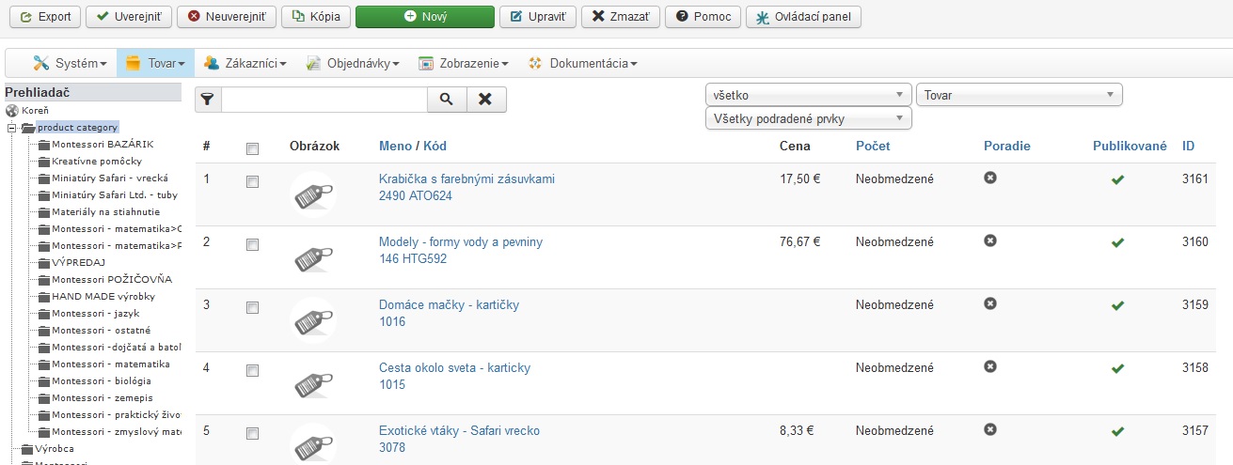Click the filter funnel icon
Viewport: 1233px width, 465px height.
pos(208,100)
